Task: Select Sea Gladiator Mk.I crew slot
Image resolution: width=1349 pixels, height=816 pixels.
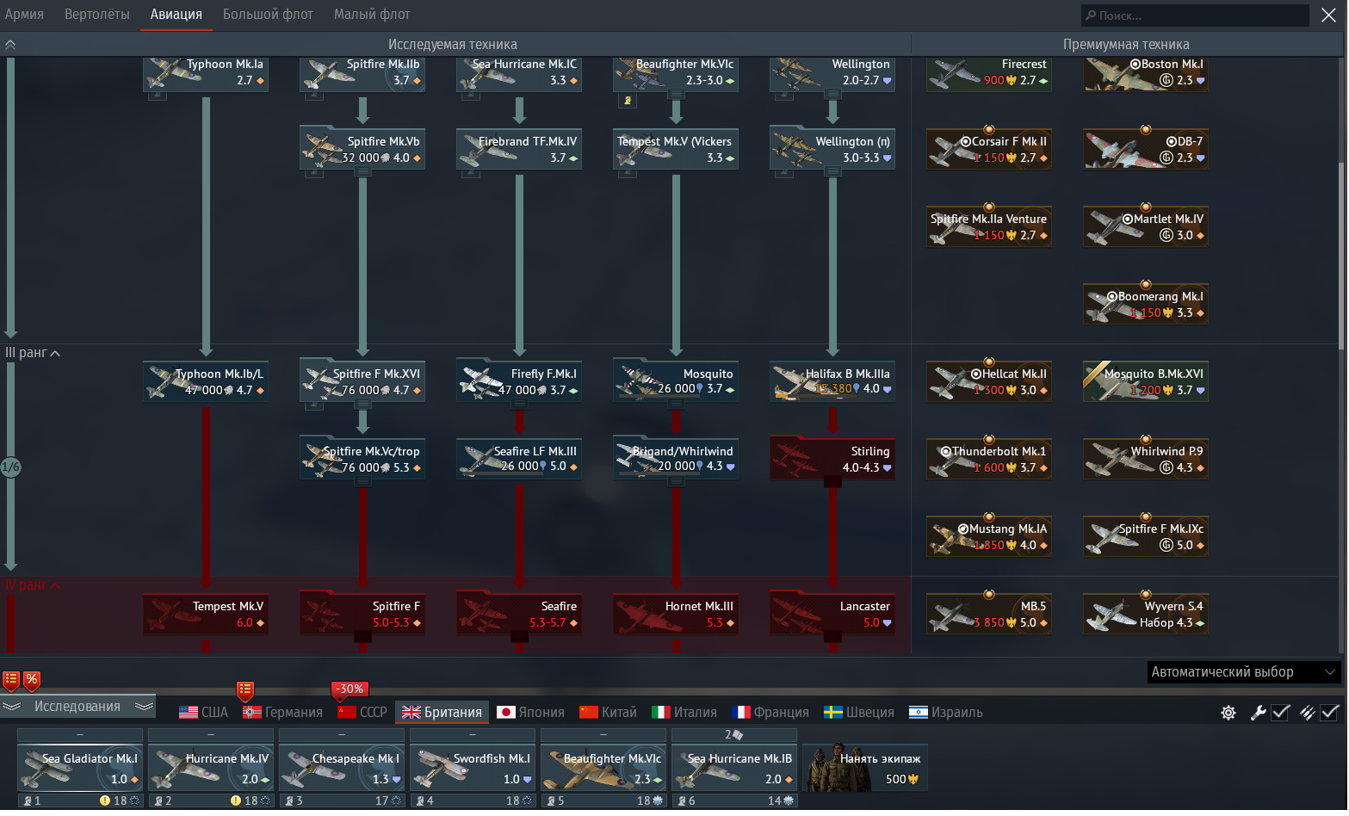Action: click(80, 769)
